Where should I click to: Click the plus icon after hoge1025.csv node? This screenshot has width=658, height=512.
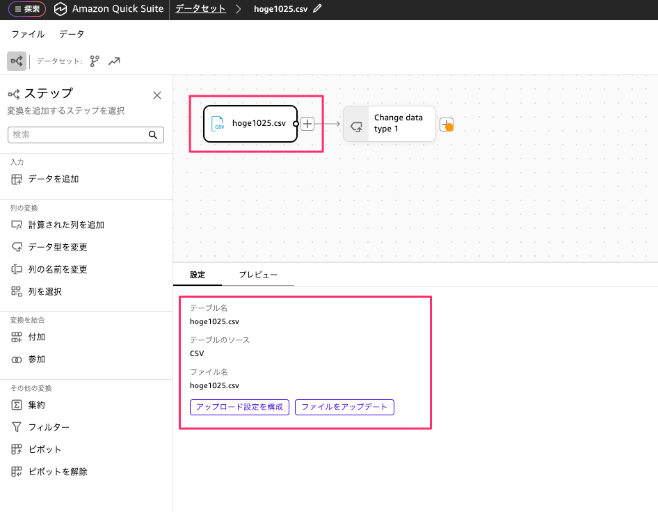click(307, 124)
